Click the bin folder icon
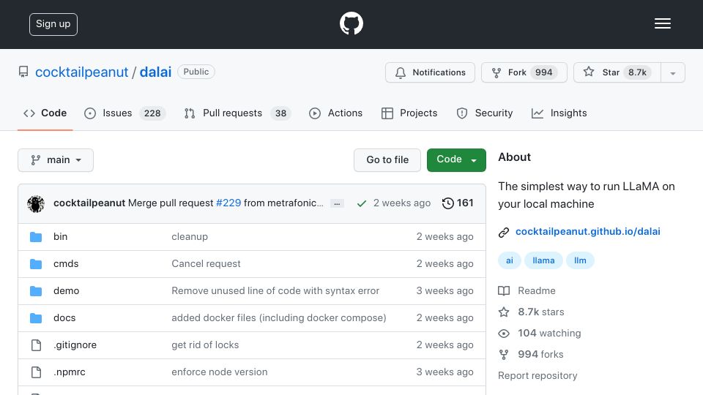The width and height of the screenshot is (703, 395). point(36,237)
